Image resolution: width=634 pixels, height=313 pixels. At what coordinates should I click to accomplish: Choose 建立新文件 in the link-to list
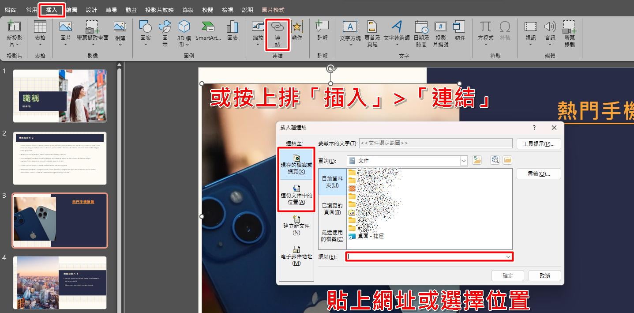(x=296, y=225)
